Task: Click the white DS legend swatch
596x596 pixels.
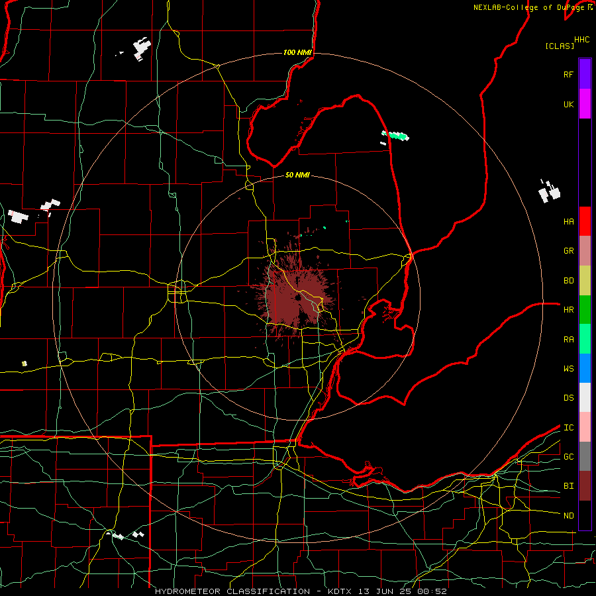Action: pyautogui.click(x=585, y=397)
